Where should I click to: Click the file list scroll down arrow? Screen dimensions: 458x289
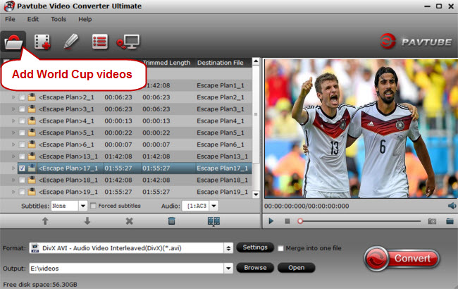click(256, 194)
